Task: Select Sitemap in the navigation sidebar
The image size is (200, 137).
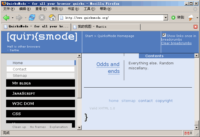Action: click(41, 75)
